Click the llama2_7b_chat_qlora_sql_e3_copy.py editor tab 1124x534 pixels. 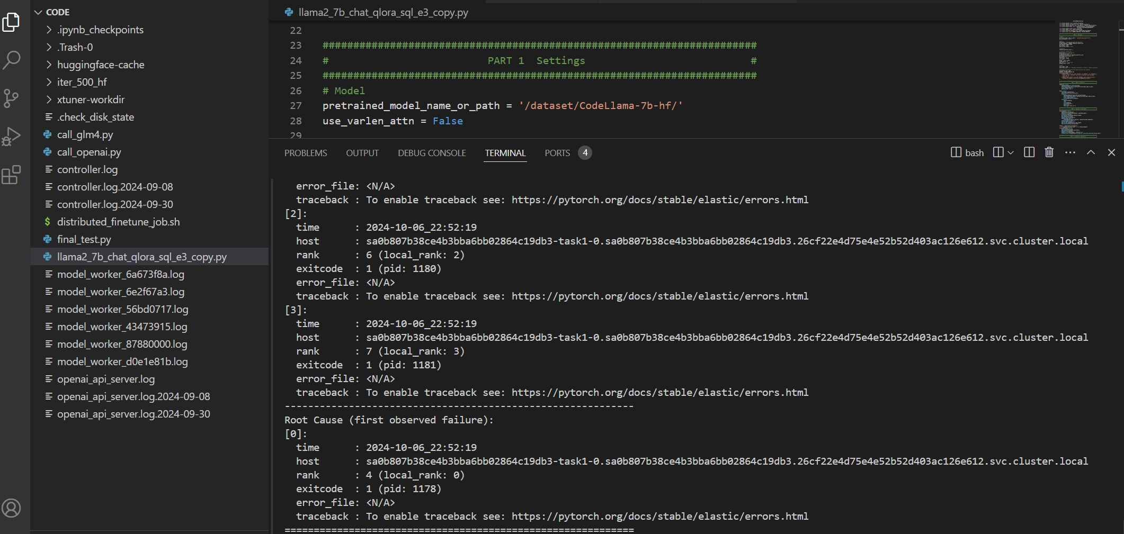click(x=382, y=12)
